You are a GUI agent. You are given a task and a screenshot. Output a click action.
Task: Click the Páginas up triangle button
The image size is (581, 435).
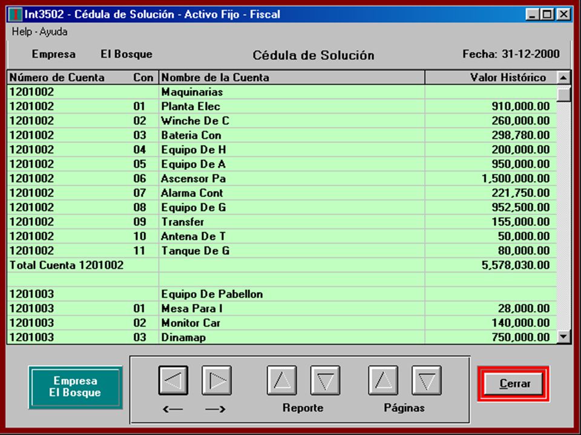tap(383, 380)
